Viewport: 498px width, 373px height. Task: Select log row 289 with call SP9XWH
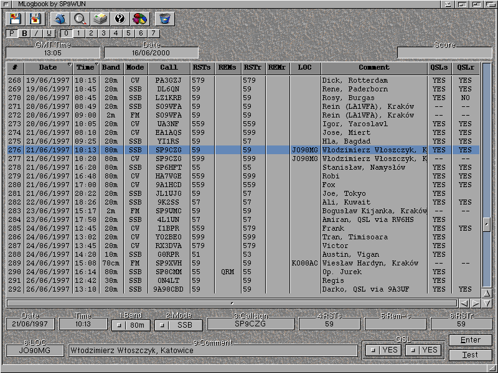point(243,263)
